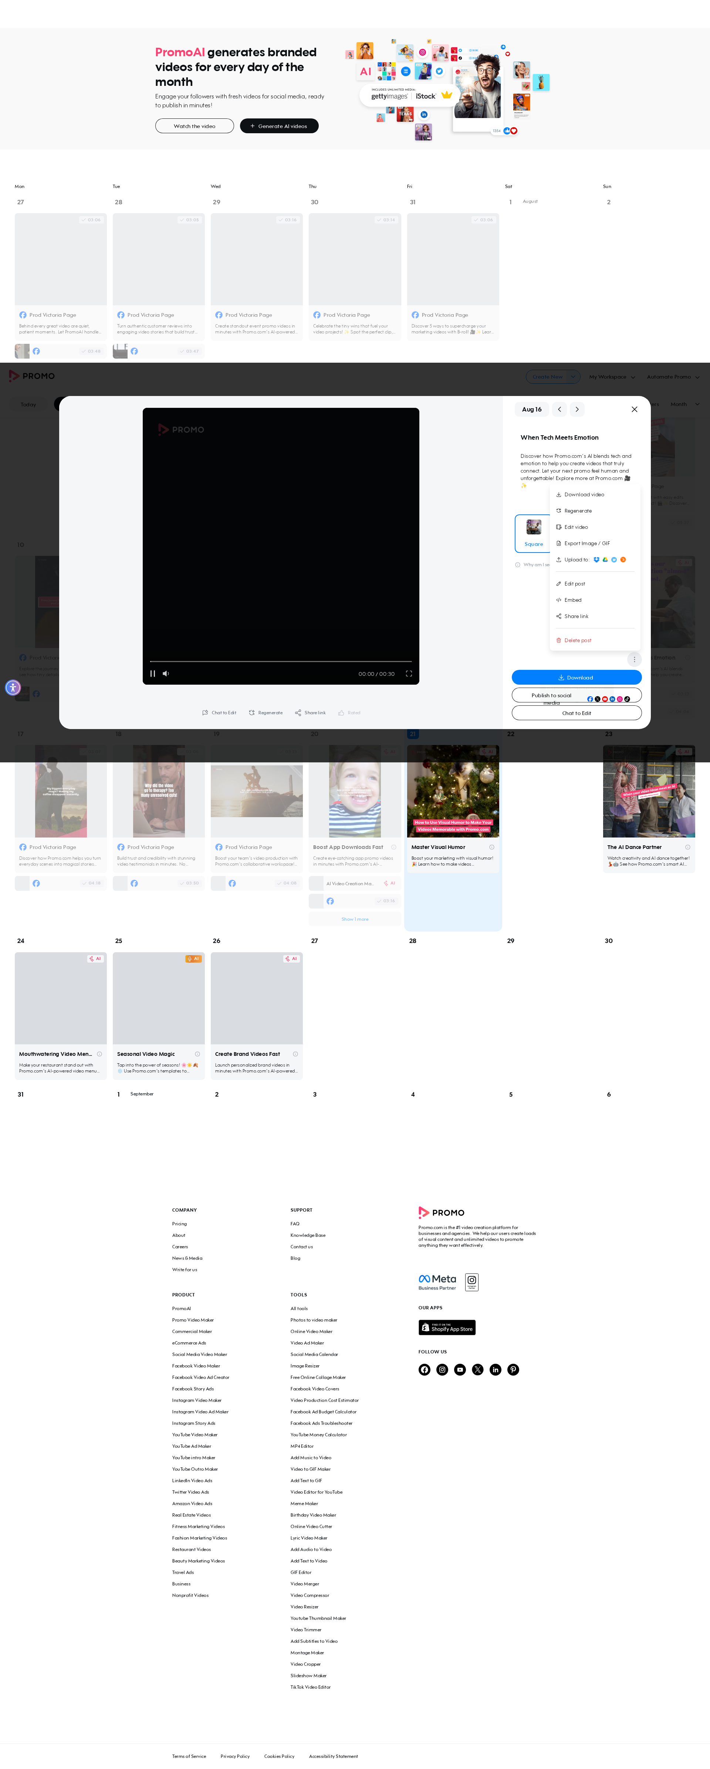Pause the video in the modal player
The image size is (710, 1769).
coord(152,674)
